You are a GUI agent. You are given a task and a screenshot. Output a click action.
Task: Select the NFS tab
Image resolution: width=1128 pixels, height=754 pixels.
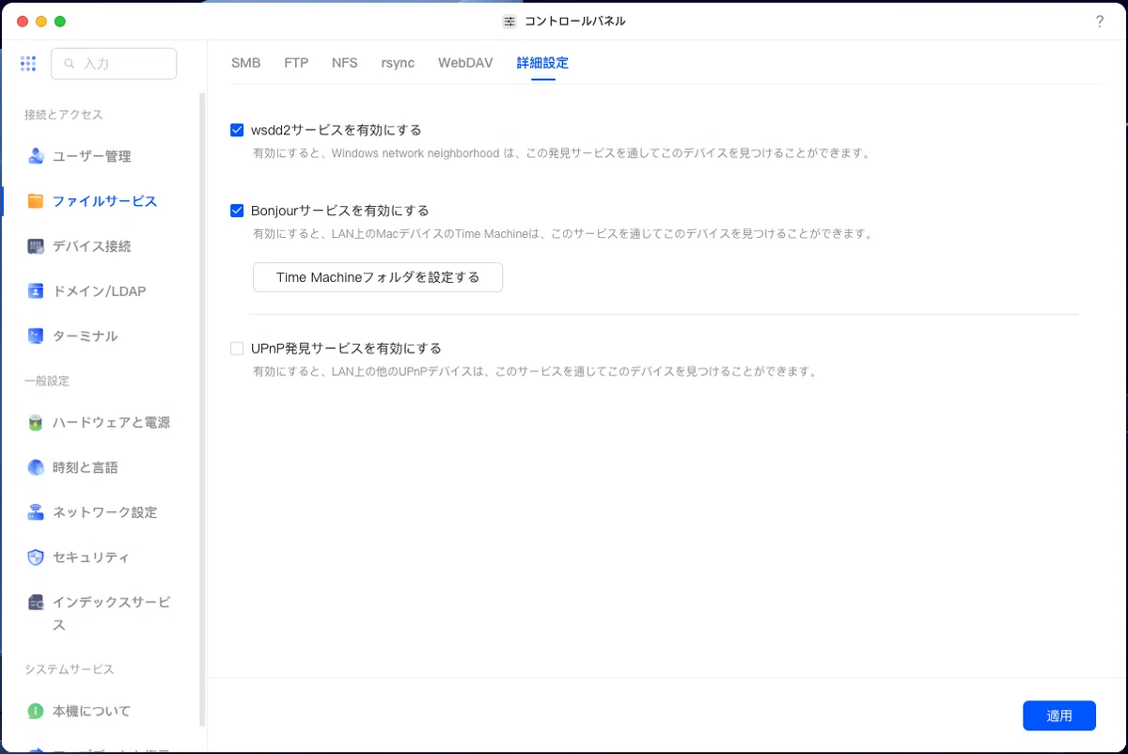point(345,63)
